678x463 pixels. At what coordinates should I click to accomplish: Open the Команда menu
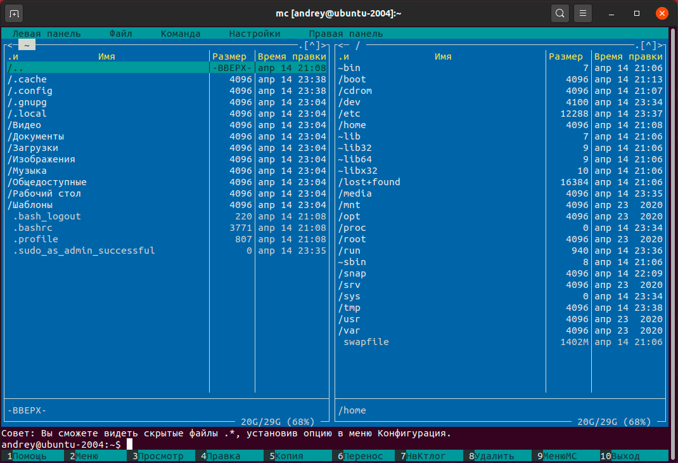pyautogui.click(x=180, y=34)
